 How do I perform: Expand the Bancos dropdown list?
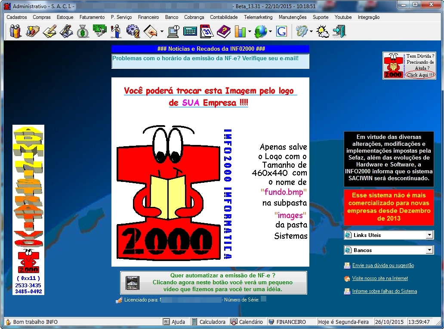pyautogui.click(x=429, y=250)
